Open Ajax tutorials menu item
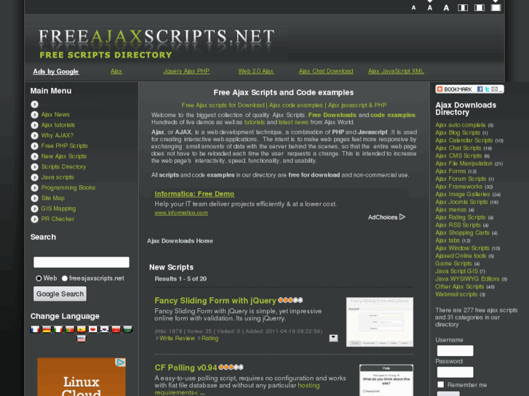The height and width of the screenshot is (396, 529). (x=58, y=125)
